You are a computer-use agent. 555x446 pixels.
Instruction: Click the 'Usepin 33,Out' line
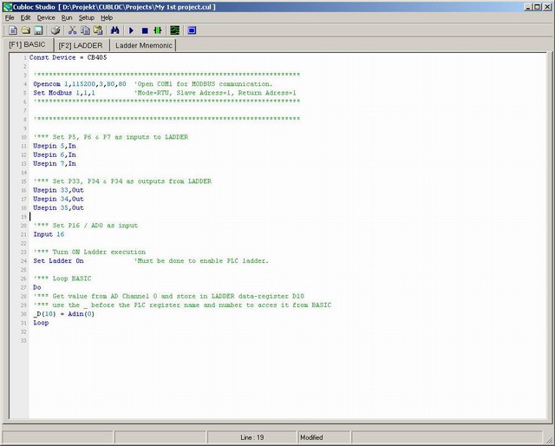[x=58, y=190]
